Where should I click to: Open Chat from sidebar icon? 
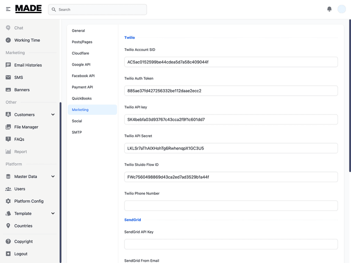pos(8,28)
